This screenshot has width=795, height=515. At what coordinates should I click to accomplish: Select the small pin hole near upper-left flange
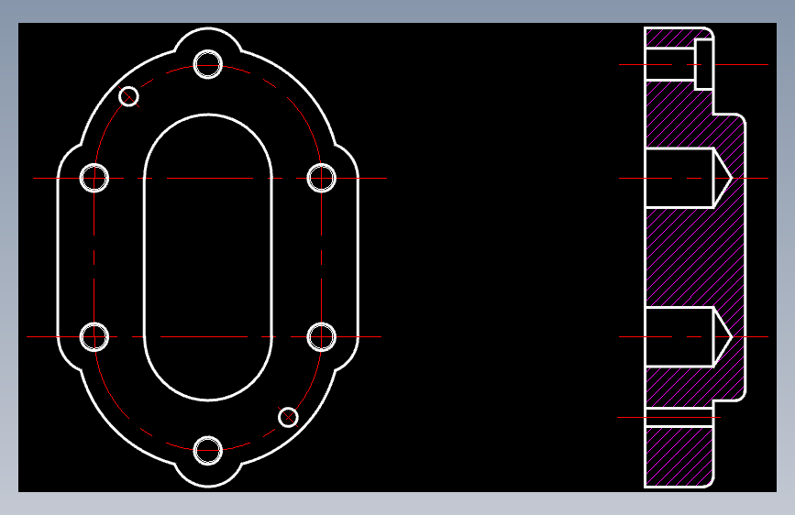click(128, 96)
